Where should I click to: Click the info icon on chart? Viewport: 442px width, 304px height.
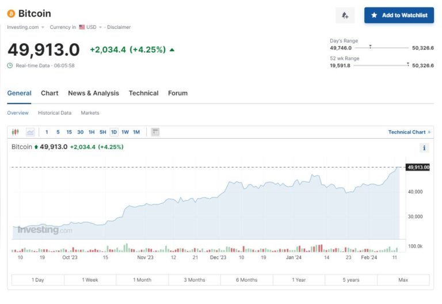(425, 148)
